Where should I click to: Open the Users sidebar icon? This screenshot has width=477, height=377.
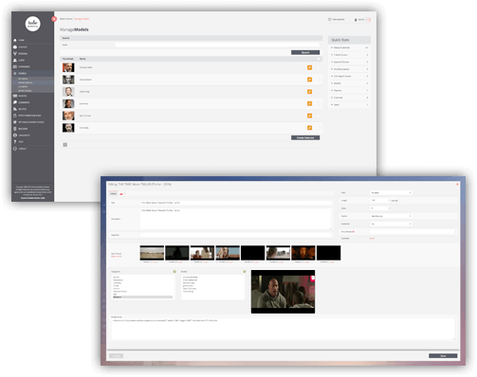pos(15,60)
